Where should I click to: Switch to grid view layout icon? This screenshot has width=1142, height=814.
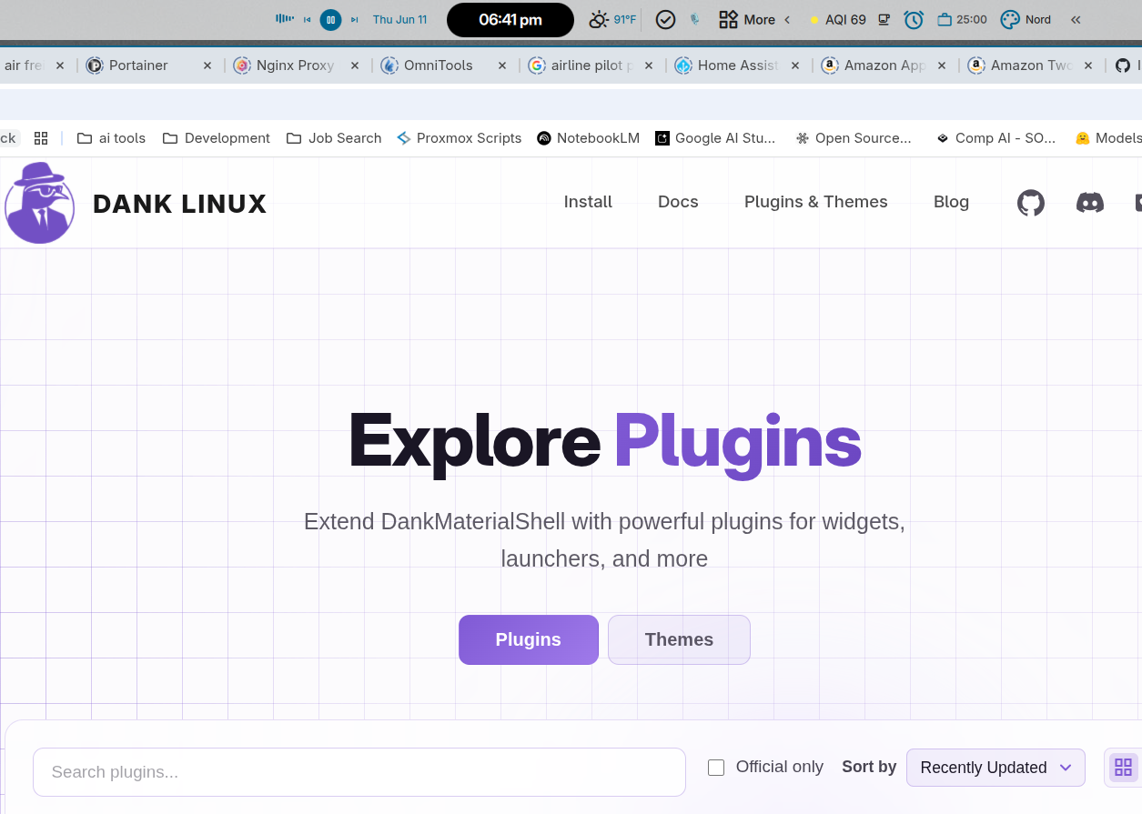pyautogui.click(x=1123, y=767)
